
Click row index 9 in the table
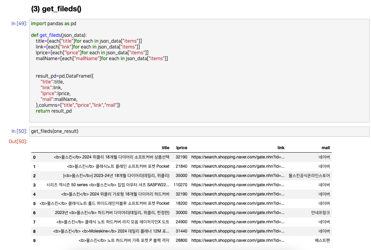(x=34, y=241)
